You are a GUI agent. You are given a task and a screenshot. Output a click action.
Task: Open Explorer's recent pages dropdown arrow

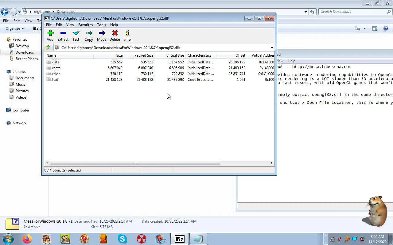click(x=19, y=12)
